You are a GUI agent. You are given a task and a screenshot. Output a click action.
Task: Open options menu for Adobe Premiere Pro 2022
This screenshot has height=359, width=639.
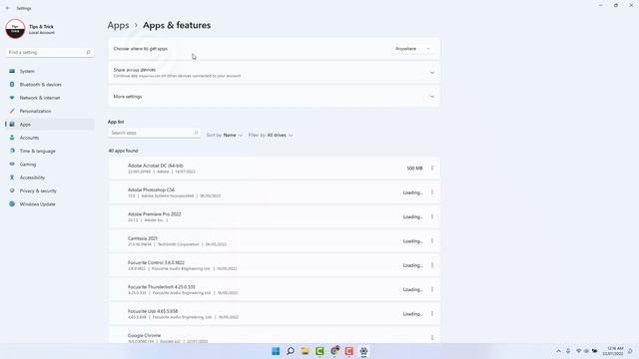[432, 216]
